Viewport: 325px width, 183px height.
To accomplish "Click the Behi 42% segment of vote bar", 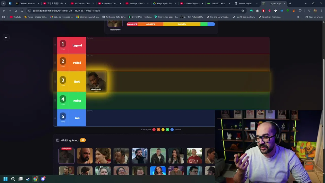I will tap(182, 24).
